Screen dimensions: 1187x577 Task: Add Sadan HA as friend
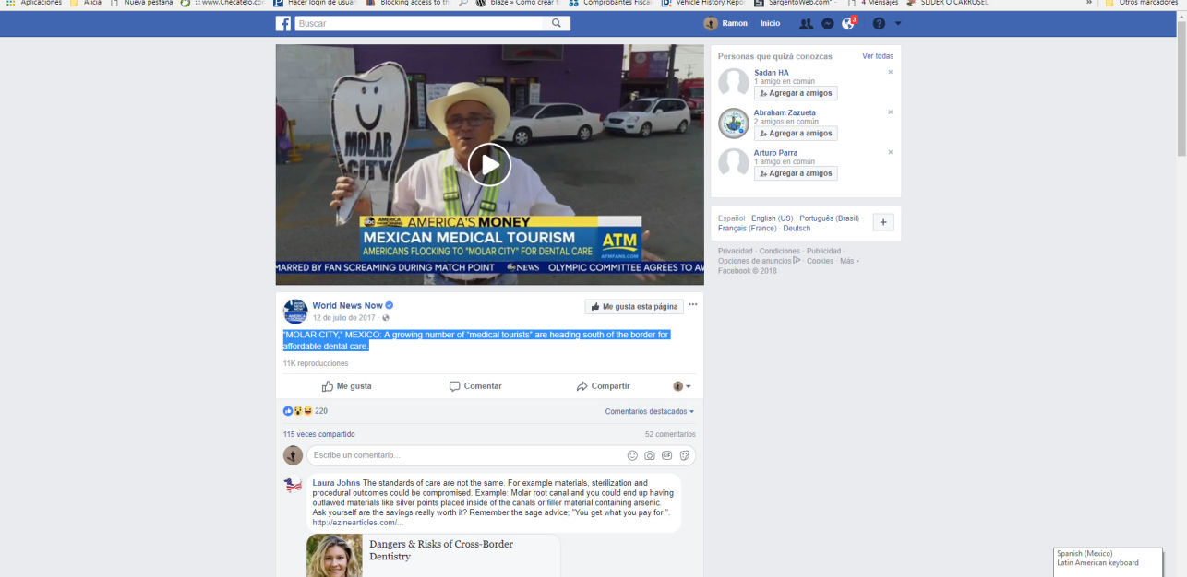coord(796,93)
